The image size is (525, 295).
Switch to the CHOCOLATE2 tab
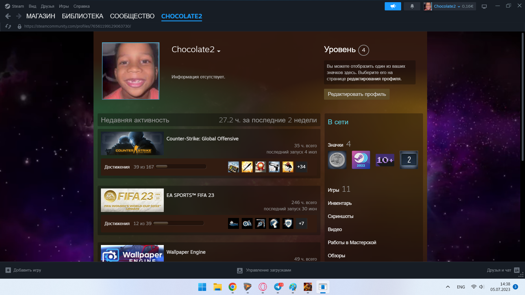click(182, 16)
